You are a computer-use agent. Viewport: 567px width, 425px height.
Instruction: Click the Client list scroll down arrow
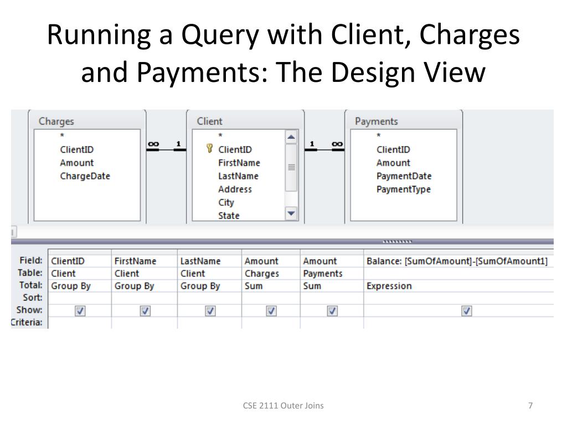coord(291,213)
